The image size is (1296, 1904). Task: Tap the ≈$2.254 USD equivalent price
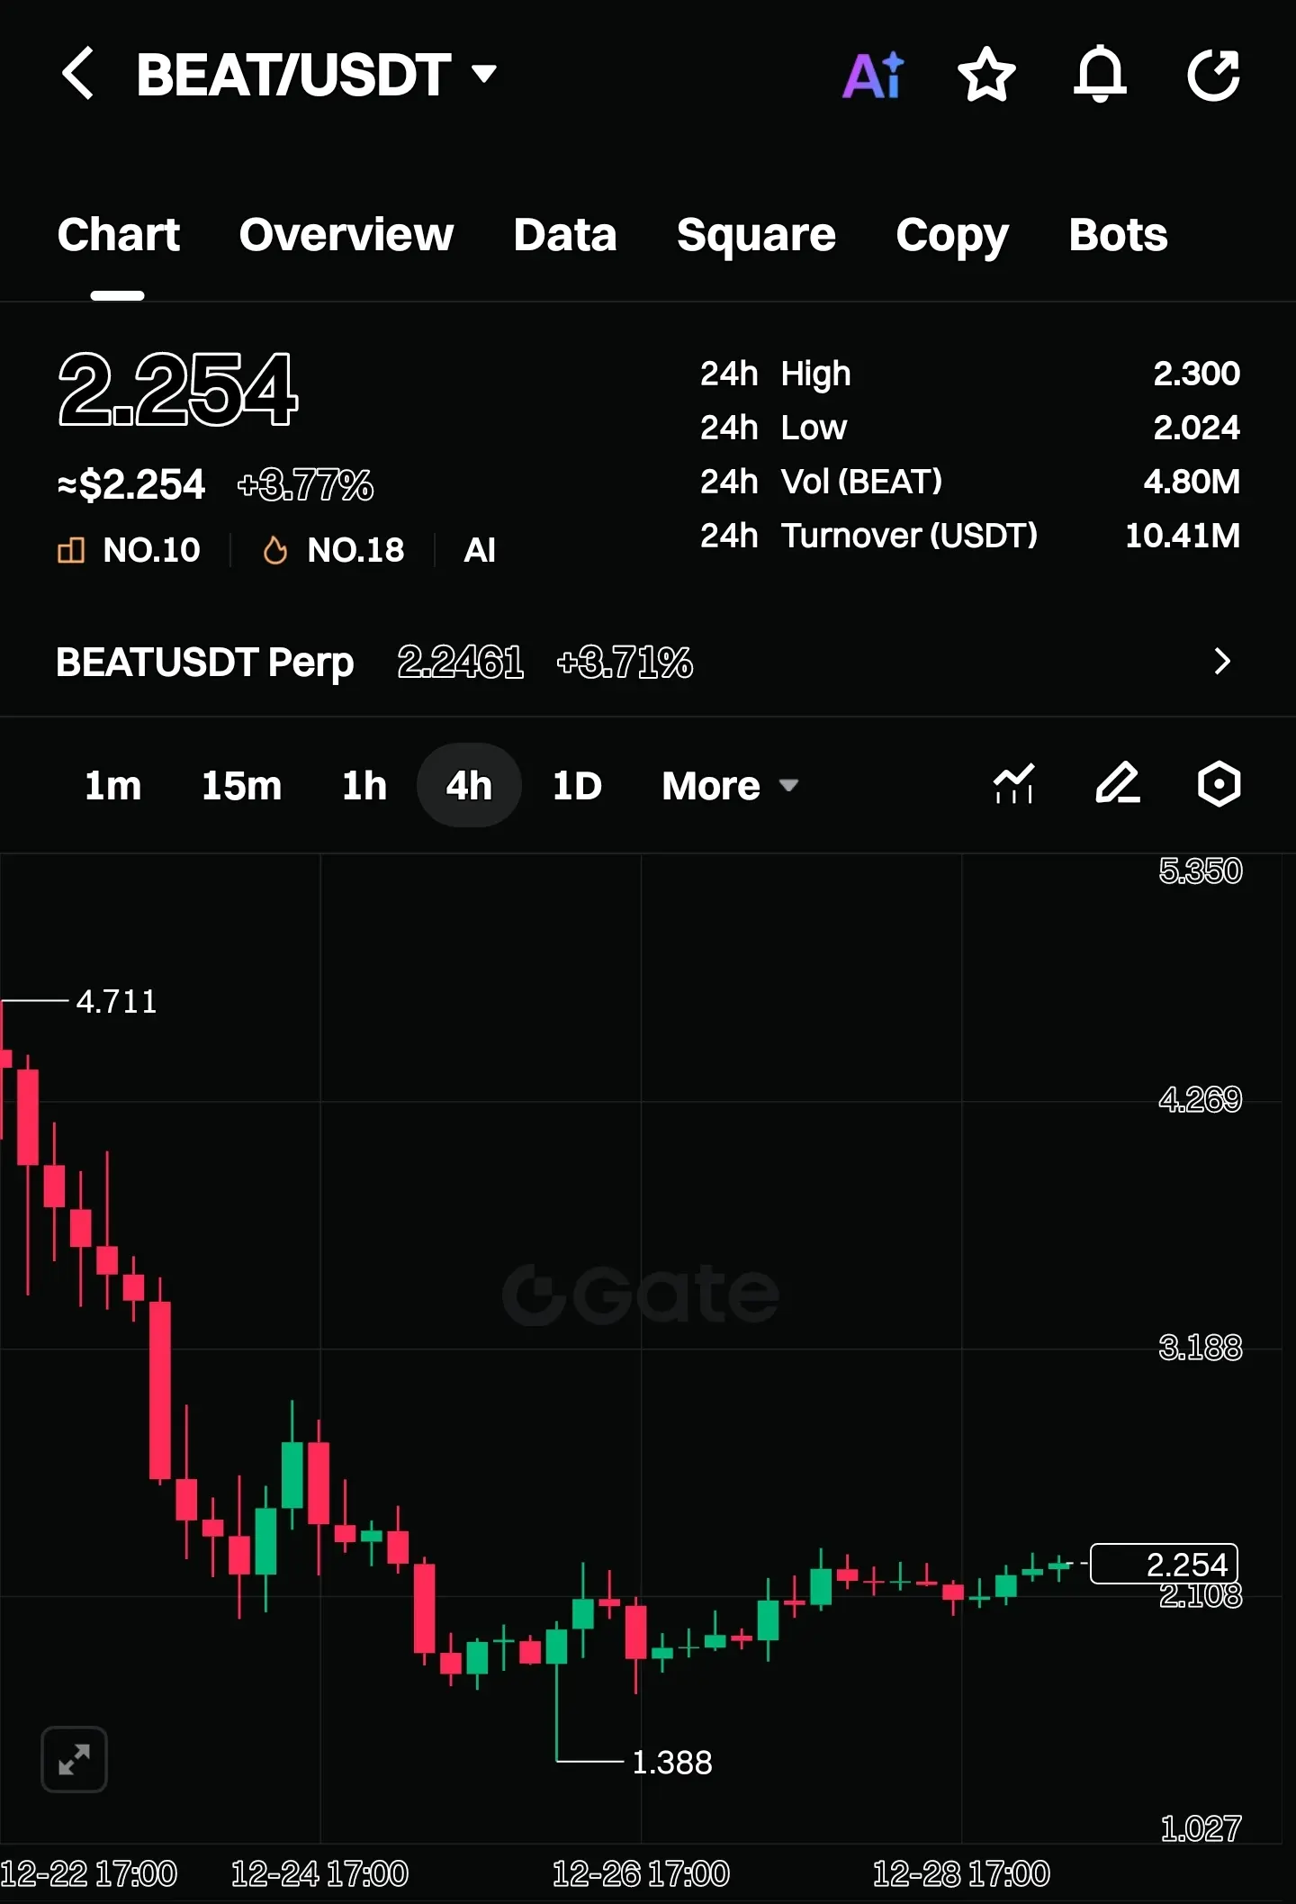pos(131,485)
